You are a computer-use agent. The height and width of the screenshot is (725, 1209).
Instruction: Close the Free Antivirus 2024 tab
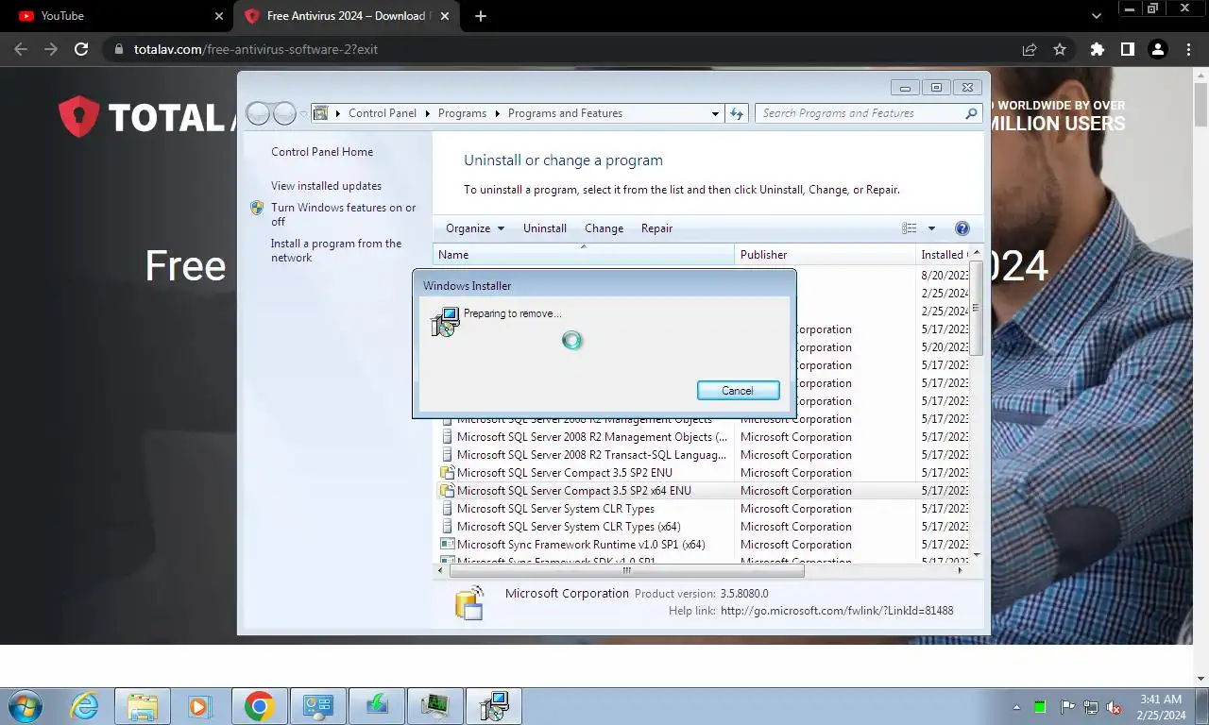pos(445,16)
